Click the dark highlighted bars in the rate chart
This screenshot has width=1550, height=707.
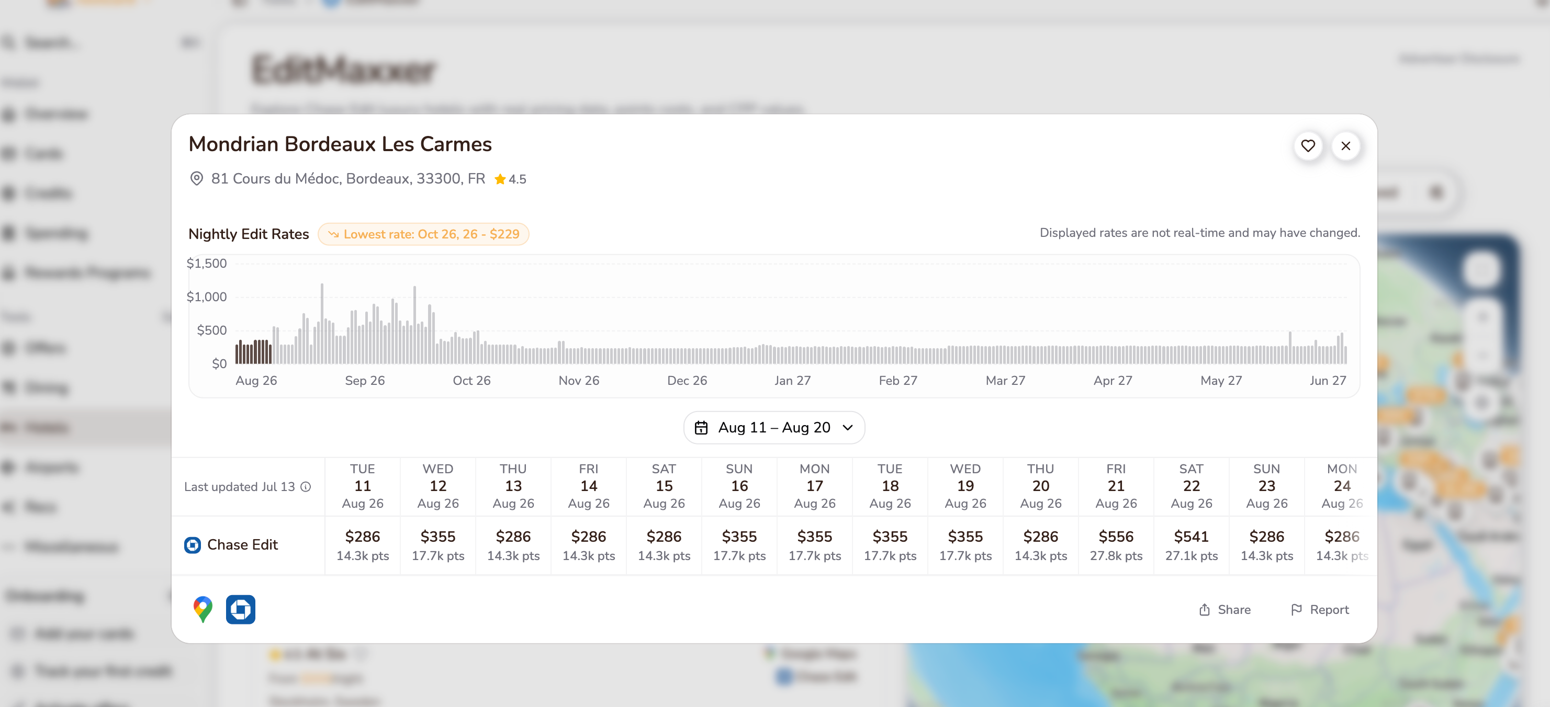coord(253,352)
